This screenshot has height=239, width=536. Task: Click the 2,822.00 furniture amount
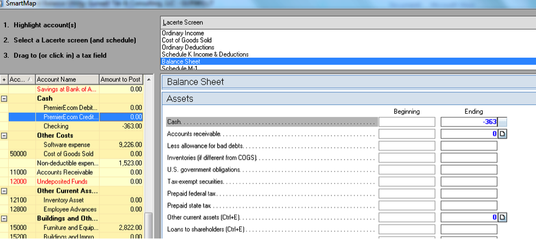[130, 227]
